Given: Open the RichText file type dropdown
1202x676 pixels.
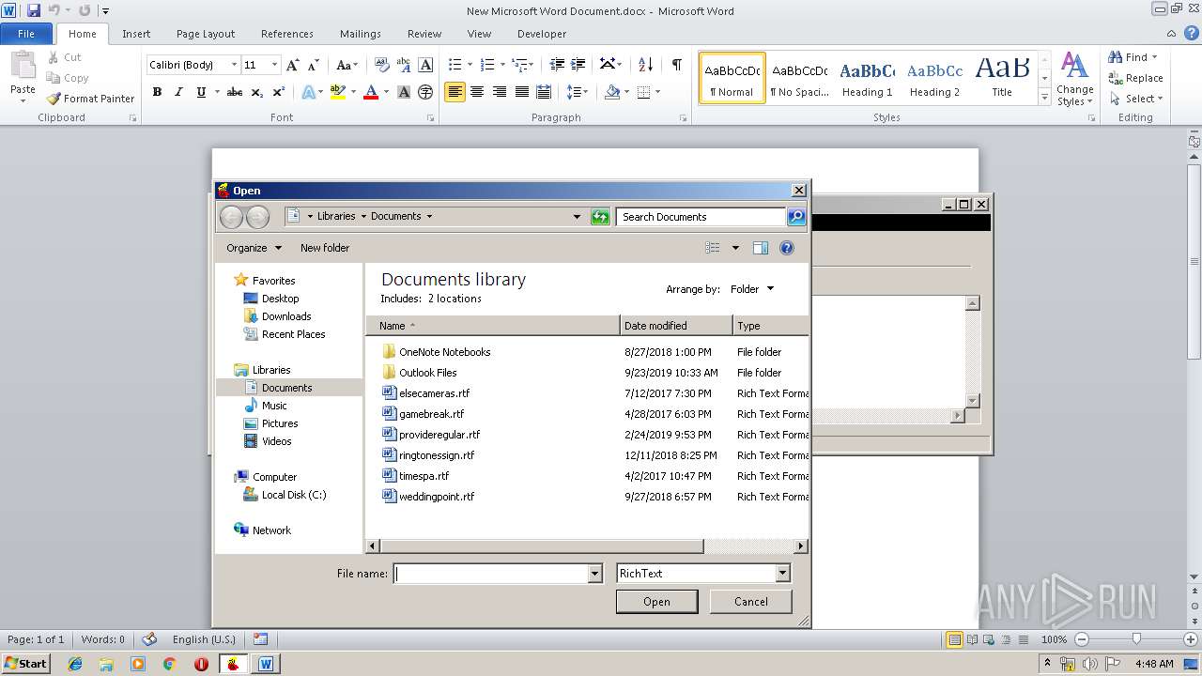Looking at the screenshot, I should point(783,574).
